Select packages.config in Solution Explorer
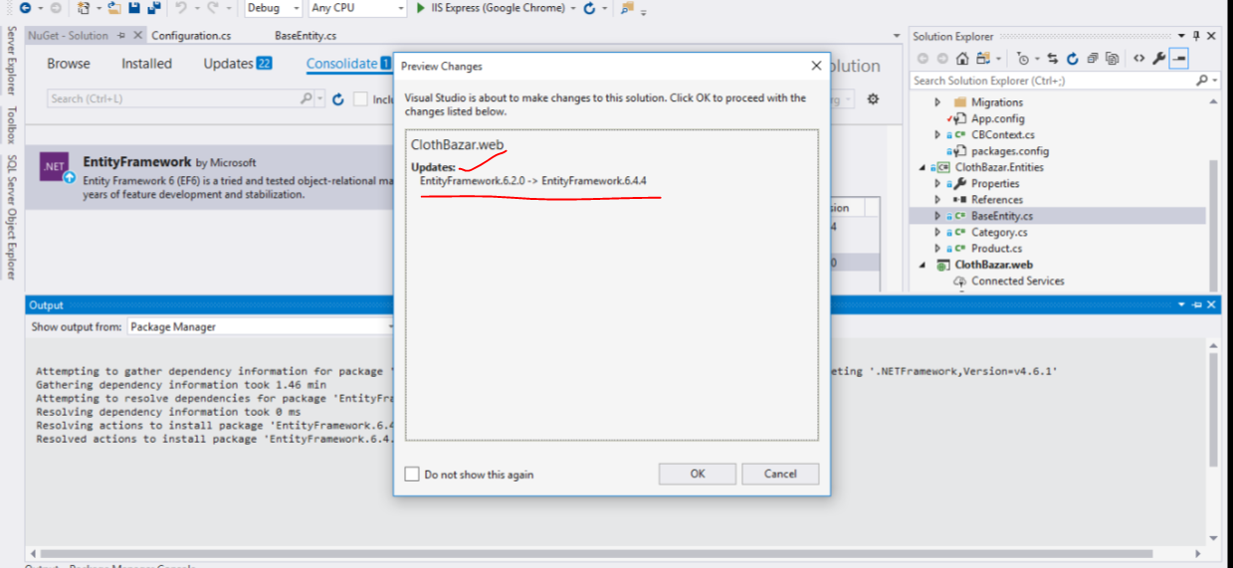 pos(1009,151)
